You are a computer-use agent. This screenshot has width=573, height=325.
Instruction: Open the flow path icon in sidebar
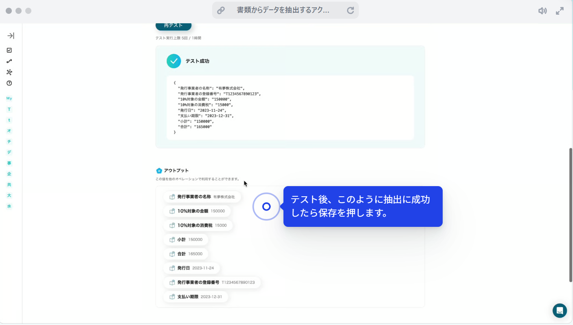[9, 61]
